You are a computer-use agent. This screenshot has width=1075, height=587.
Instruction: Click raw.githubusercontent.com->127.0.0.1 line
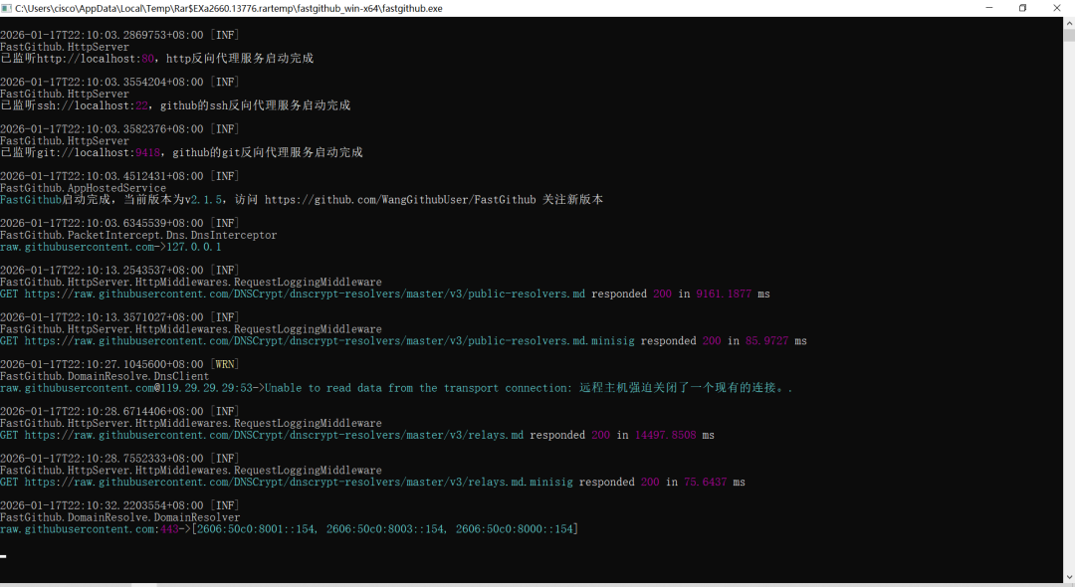click(110, 247)
